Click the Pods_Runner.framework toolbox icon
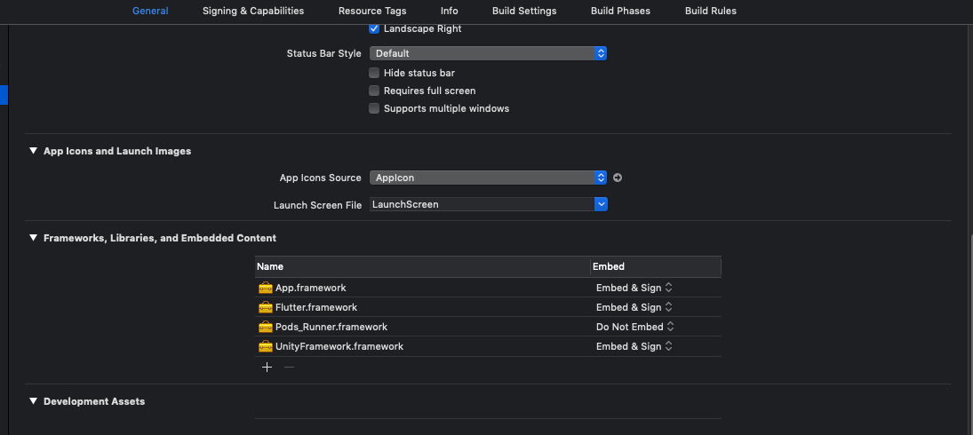Viewport: 973px width, 435px height. (266, 327)
